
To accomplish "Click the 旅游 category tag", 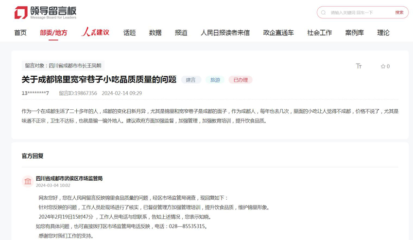I will [x=215, y=80].
